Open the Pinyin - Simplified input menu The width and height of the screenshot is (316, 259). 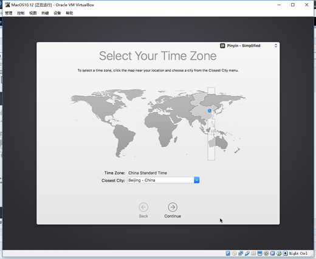[249, 46]
